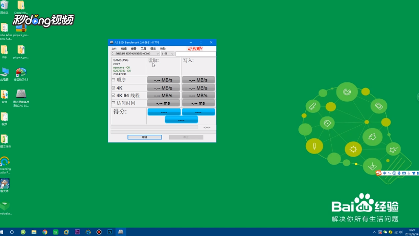The width and height of the screenshot is (419, 236).
Task: Click the volume speaker tray icon
Action: click(401, 232)
